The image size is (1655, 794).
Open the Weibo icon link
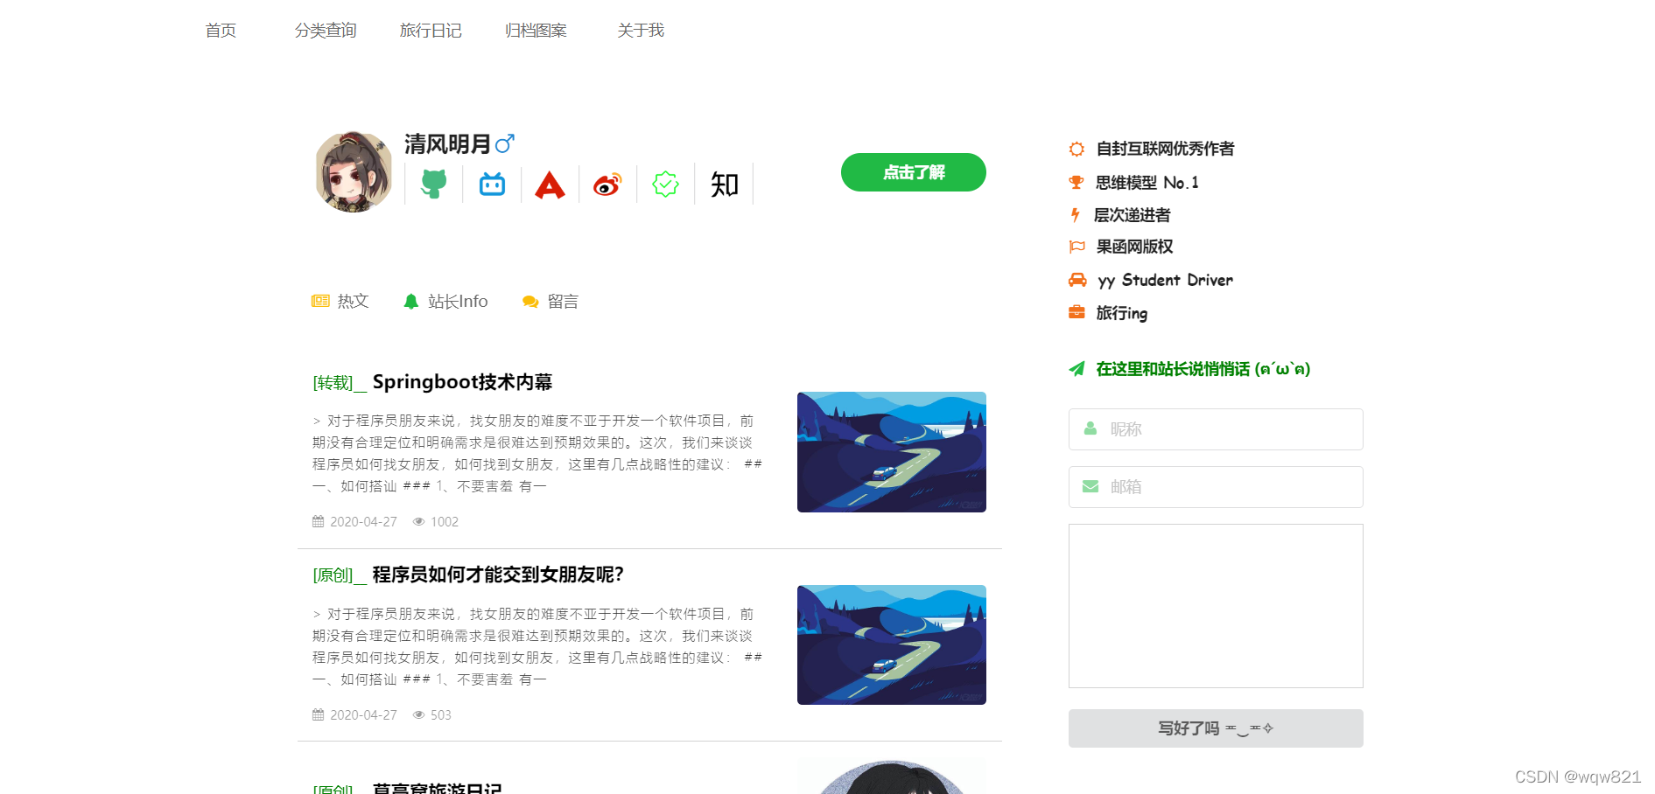pyautogui.click(x=607, y=185)
